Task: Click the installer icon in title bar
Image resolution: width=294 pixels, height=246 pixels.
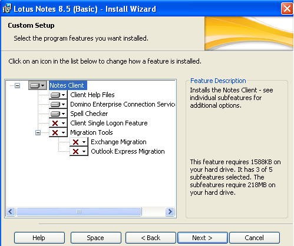Action: click(7, 9)
